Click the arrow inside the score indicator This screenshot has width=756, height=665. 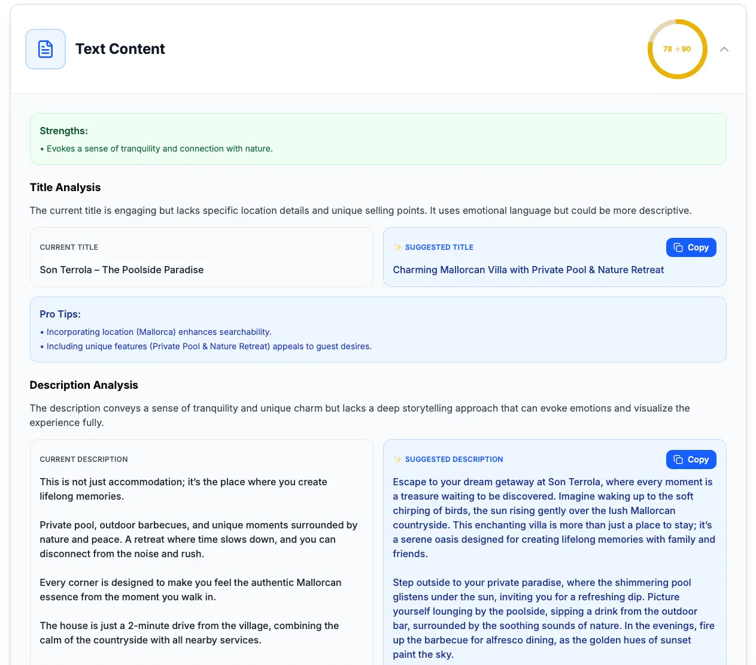[677, 49]
